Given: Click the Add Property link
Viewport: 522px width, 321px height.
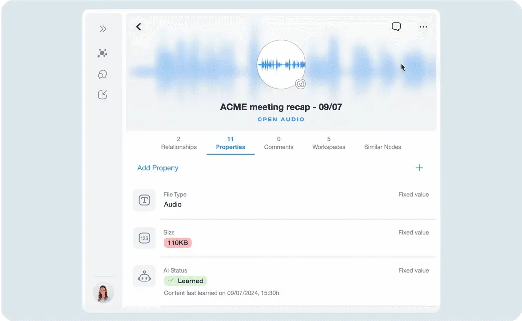Looking at the screenshot, I should pyautogui.click(x=158, y=168).
